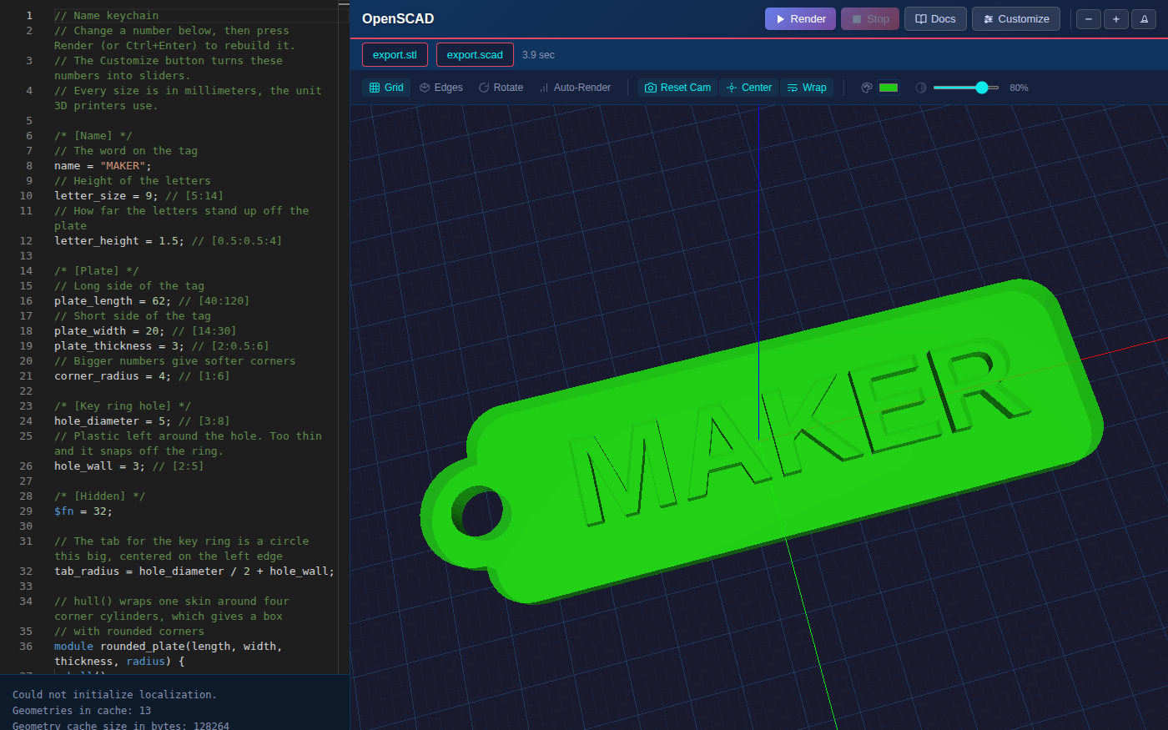Click the line plate_thickness = 3;

coord(161,346)
